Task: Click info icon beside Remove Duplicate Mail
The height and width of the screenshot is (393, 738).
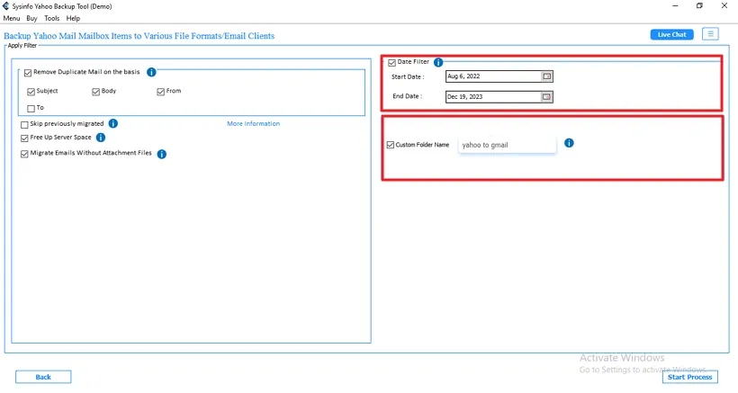Action: tap(151, 72)
